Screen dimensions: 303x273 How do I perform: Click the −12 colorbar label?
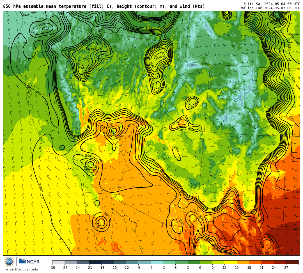126,268
